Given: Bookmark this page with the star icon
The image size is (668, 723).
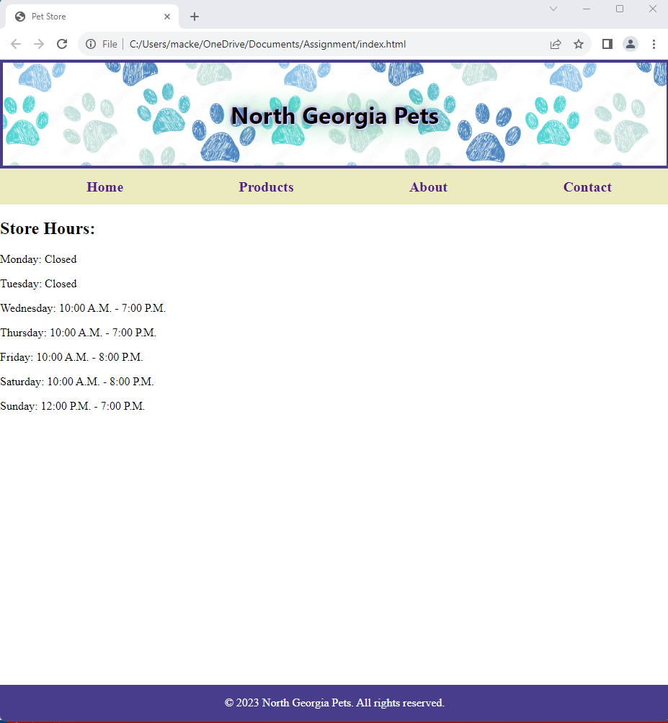Looking at the screenshot, I should tap(579, 44).
